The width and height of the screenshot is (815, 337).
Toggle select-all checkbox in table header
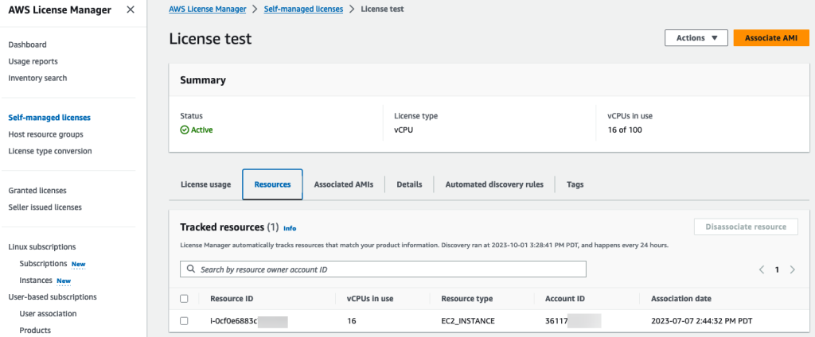(184, 299)
